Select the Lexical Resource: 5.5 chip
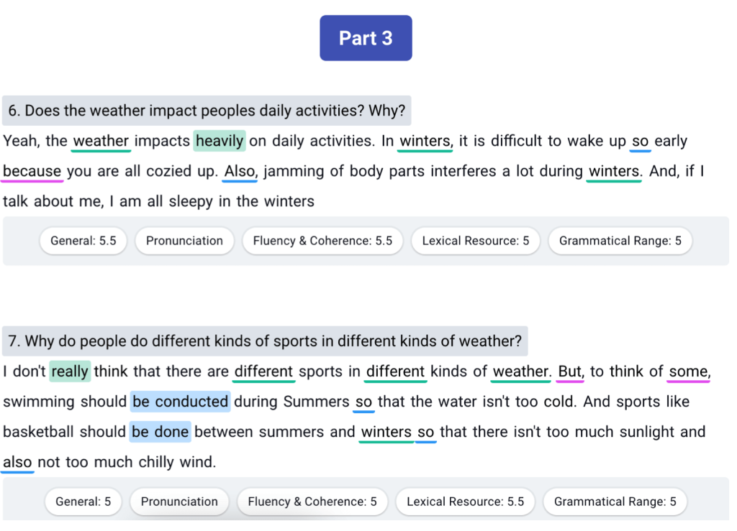Viewport: 737px width, 531px height. pos(466,502)
